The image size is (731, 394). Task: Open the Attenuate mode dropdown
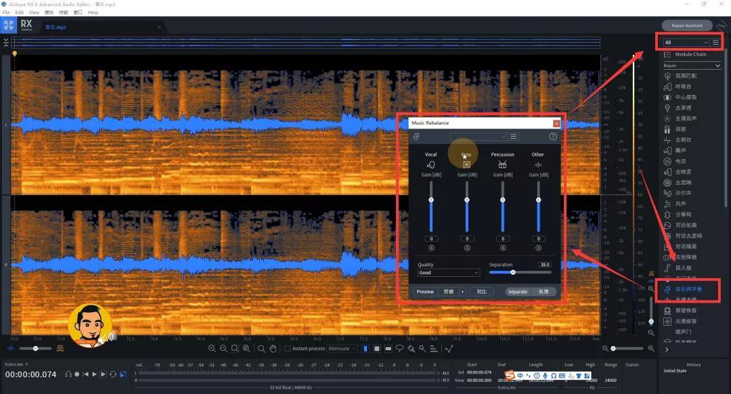(x=342, y=349)
